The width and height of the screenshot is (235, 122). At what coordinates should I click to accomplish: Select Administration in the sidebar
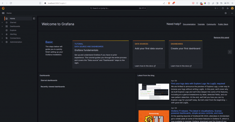pyautogui.click(x=16, y=42)
